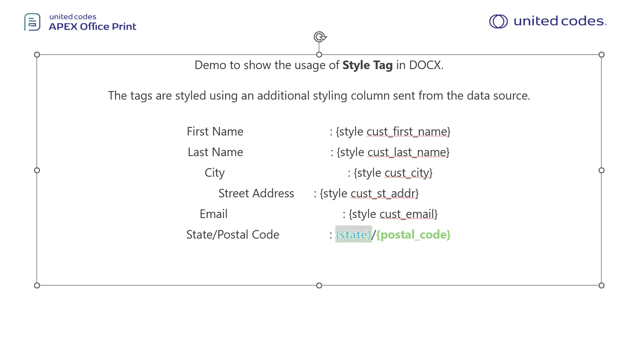This screenshot has height=342, width=630.
Task: Click the green '{postal_code}' tag
Action: pos(413,235)
